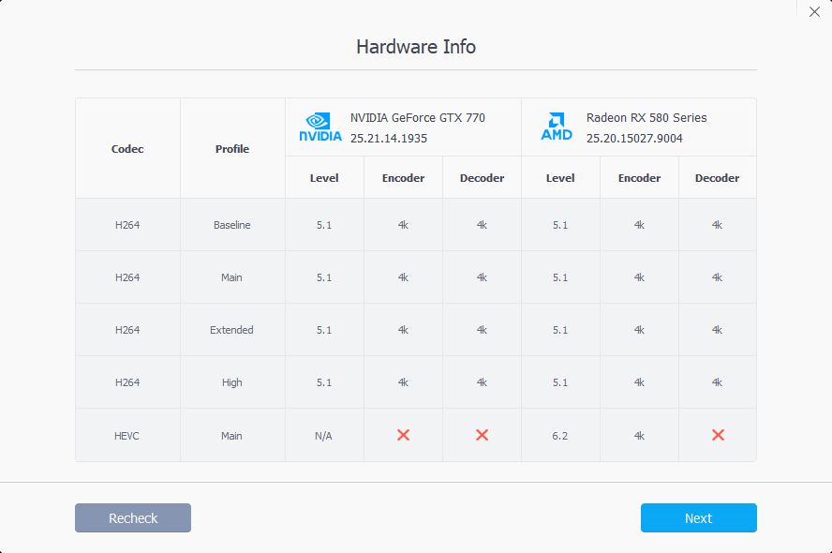Select the HEVC Main profile cell
The width and height of the screenshot is (832, 553).
point(231,436)
